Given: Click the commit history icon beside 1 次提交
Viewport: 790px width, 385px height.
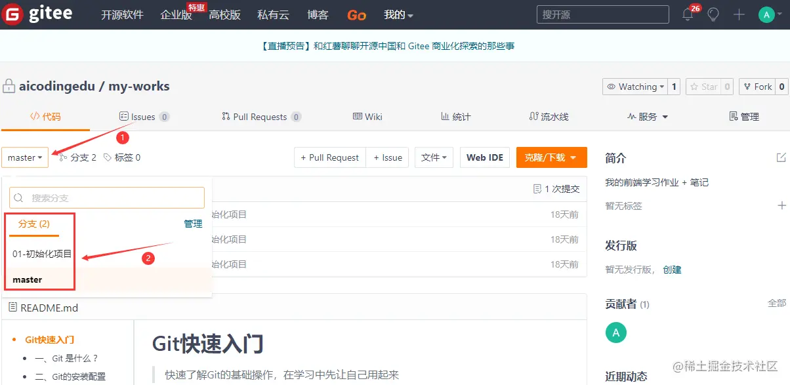Looking at the screenshot, I should click(538, 189).
